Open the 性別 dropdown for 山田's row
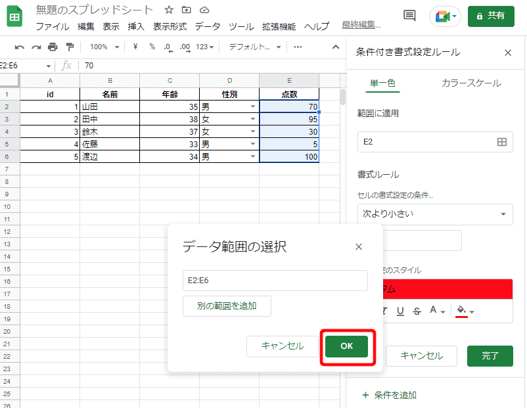 coord(252,106)
